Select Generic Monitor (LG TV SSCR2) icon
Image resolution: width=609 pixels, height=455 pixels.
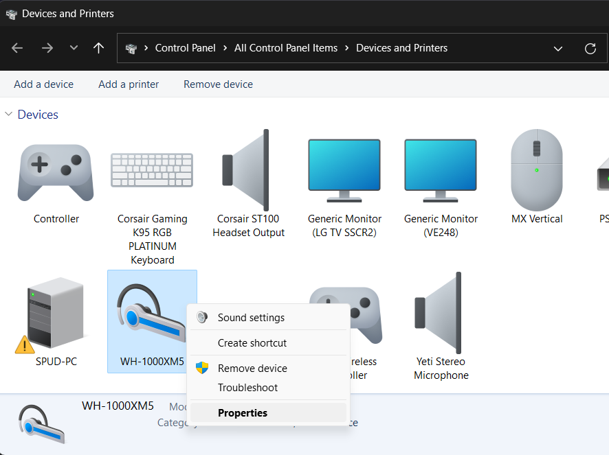click(344, 170)
